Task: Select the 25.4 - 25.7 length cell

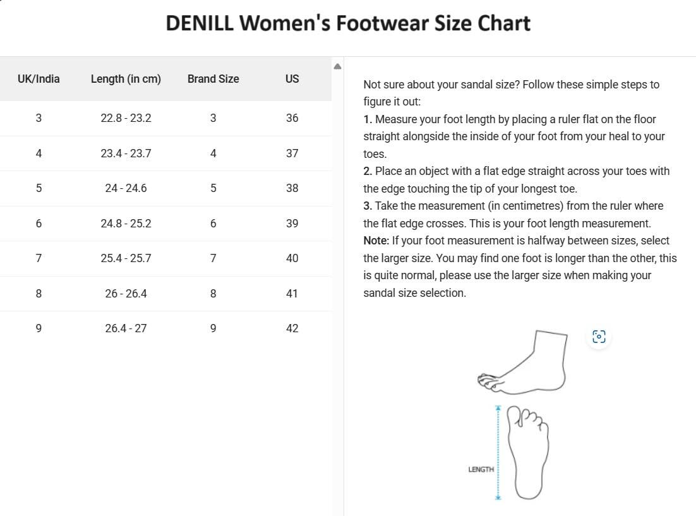Action: [x=126, y=258]
